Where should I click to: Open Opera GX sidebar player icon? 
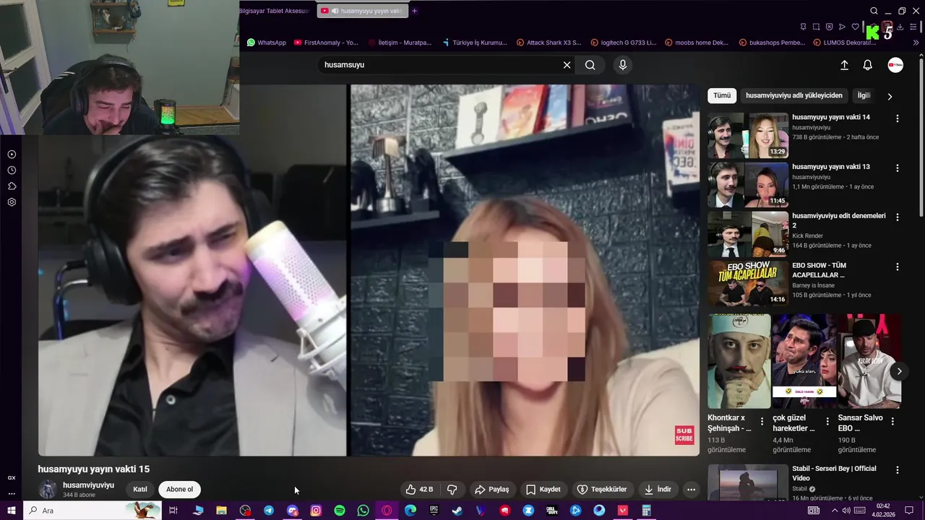point(12,155)
